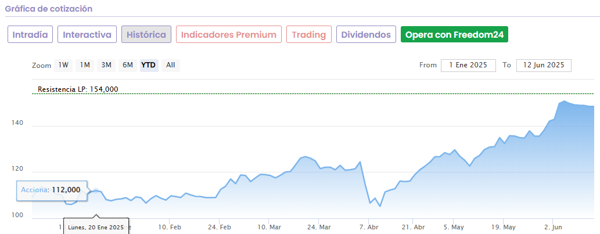Select YTD zoom range
The width and height of the screenshot is (600, 234).
149,65
